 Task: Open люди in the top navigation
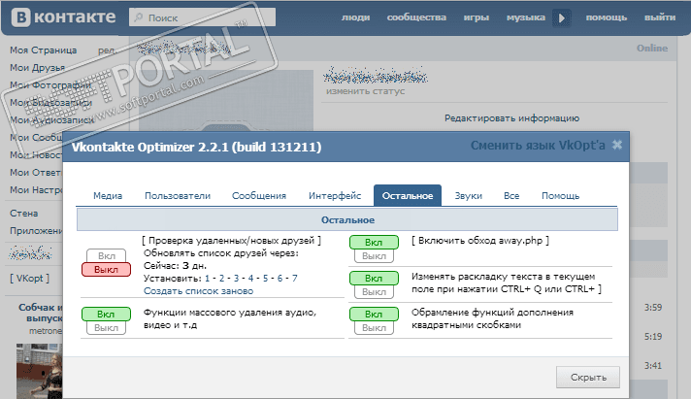tap(355, 17)
